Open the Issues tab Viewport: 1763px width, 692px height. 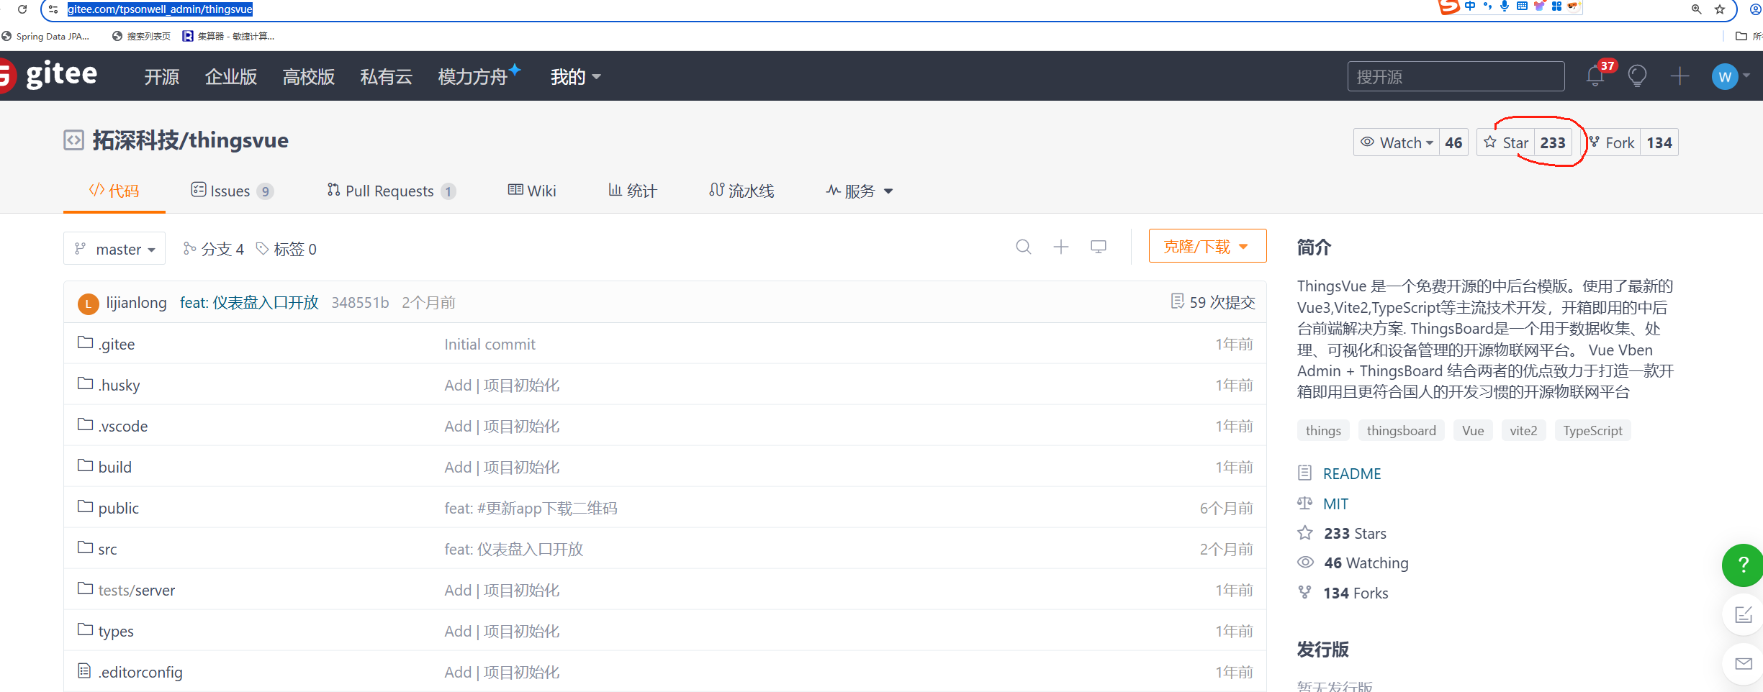[232, 191]
